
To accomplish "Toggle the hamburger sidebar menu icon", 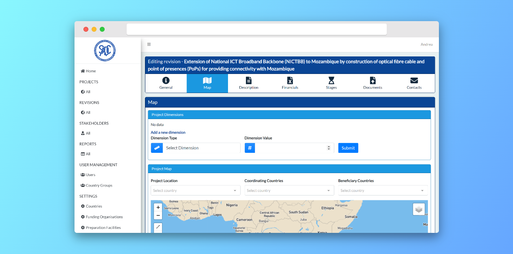I will pyautogui.click(x=149, y=44).
